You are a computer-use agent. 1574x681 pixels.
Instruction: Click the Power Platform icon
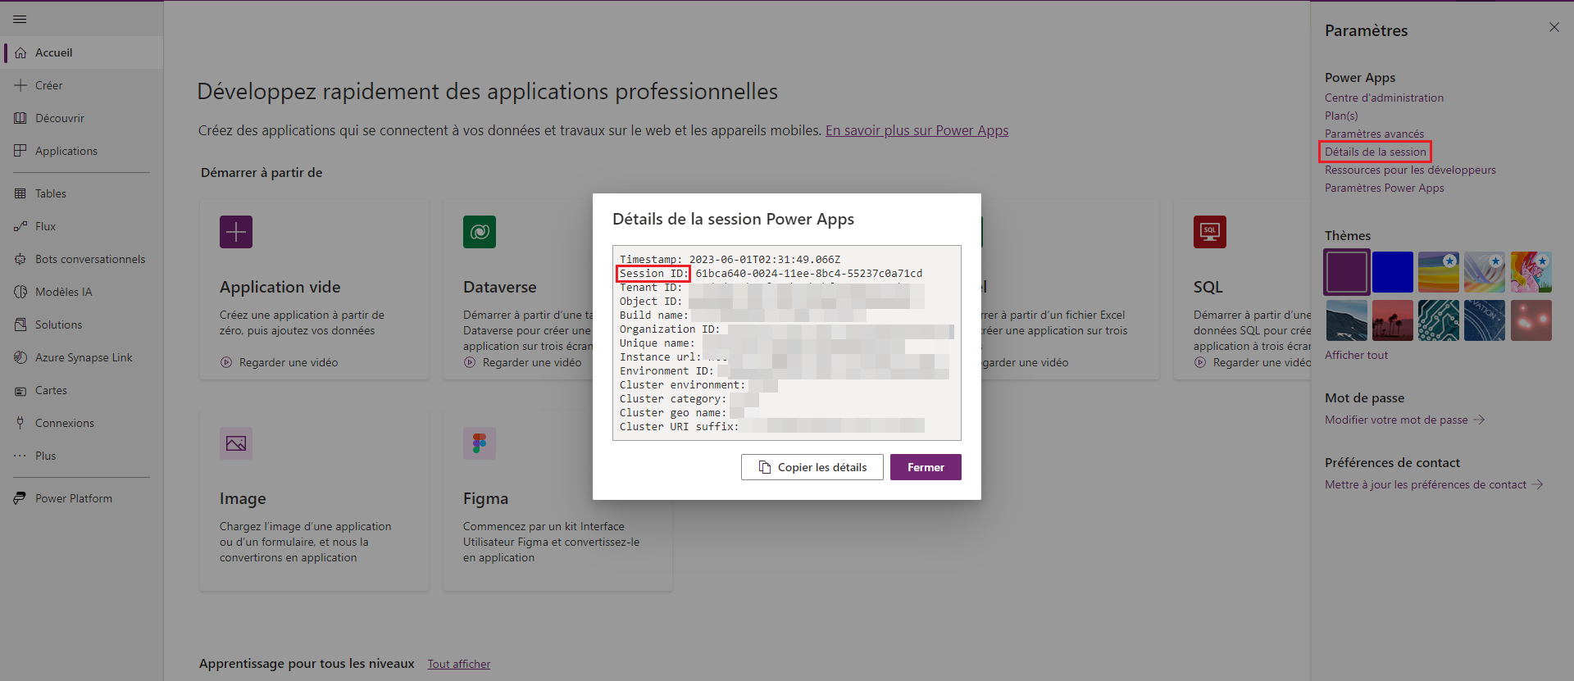[20, 498]
